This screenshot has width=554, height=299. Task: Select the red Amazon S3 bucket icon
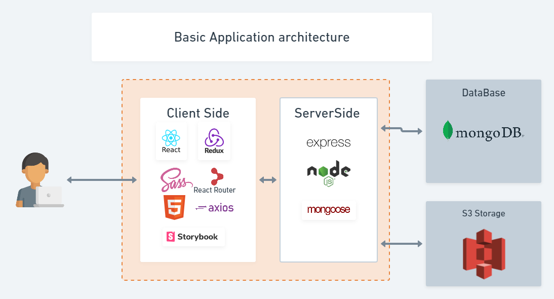pyautogui.click(x=484, y=254)
